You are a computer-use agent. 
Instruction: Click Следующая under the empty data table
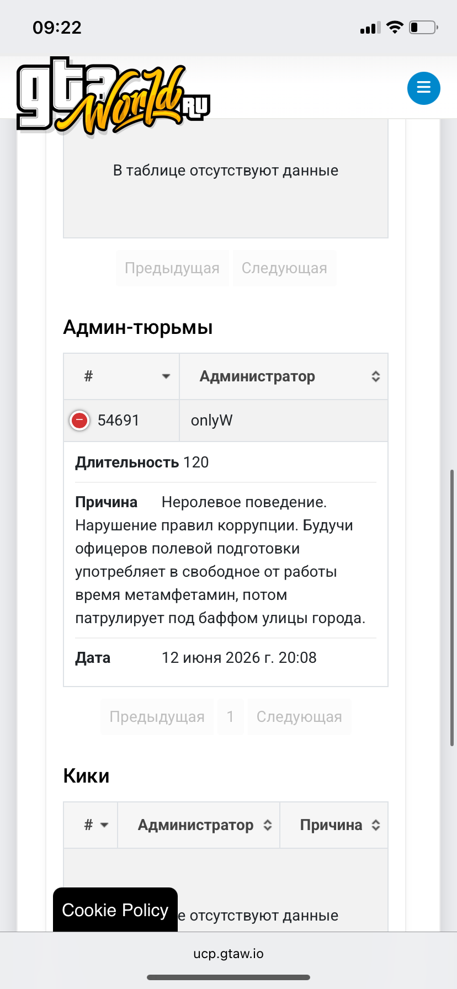pyautogui.click(x=284, y=268)
